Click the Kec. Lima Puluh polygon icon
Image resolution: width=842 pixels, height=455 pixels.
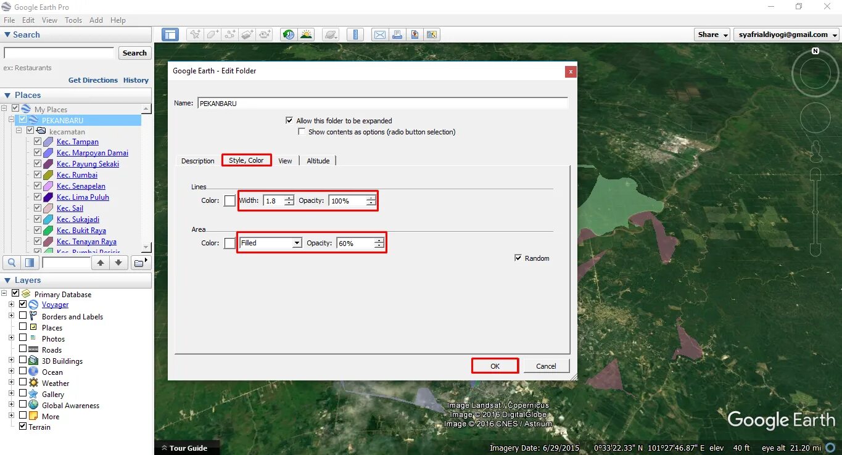coord(48,197)
